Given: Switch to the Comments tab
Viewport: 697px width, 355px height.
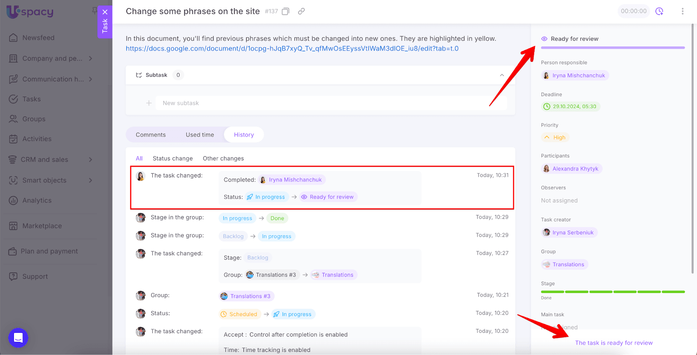Looking at the screenshot, I should click(151, 135).
